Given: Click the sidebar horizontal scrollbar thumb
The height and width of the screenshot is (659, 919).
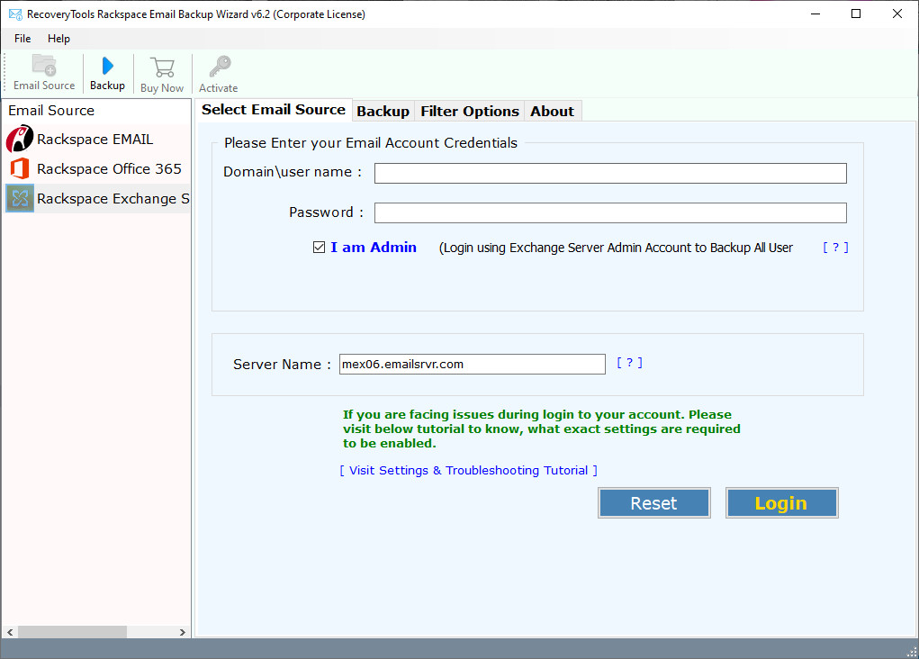Looking at the screenshot, I should click(72, 632).
